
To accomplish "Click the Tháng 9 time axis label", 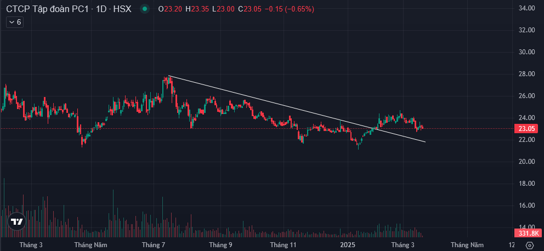I will pyautogui.click(x=220, y=245).
